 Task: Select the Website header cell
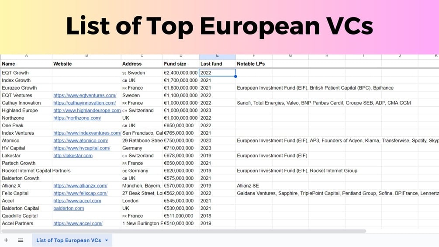point(86,64)
